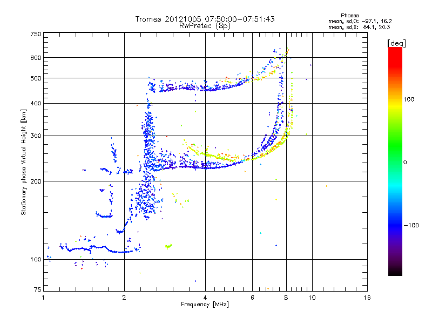
Task: Click the '200' y-axis tick label
Action: click(36, 181)
